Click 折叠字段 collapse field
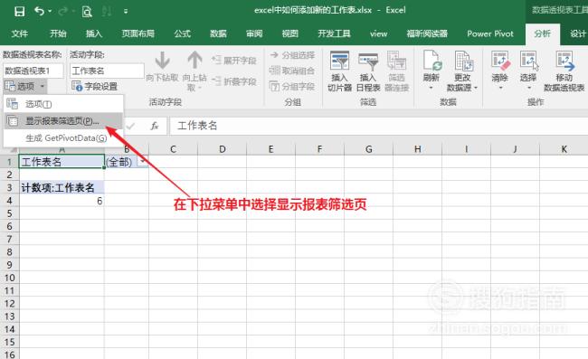The height and width of the screenshot is (359, 588). pos(234,81)
